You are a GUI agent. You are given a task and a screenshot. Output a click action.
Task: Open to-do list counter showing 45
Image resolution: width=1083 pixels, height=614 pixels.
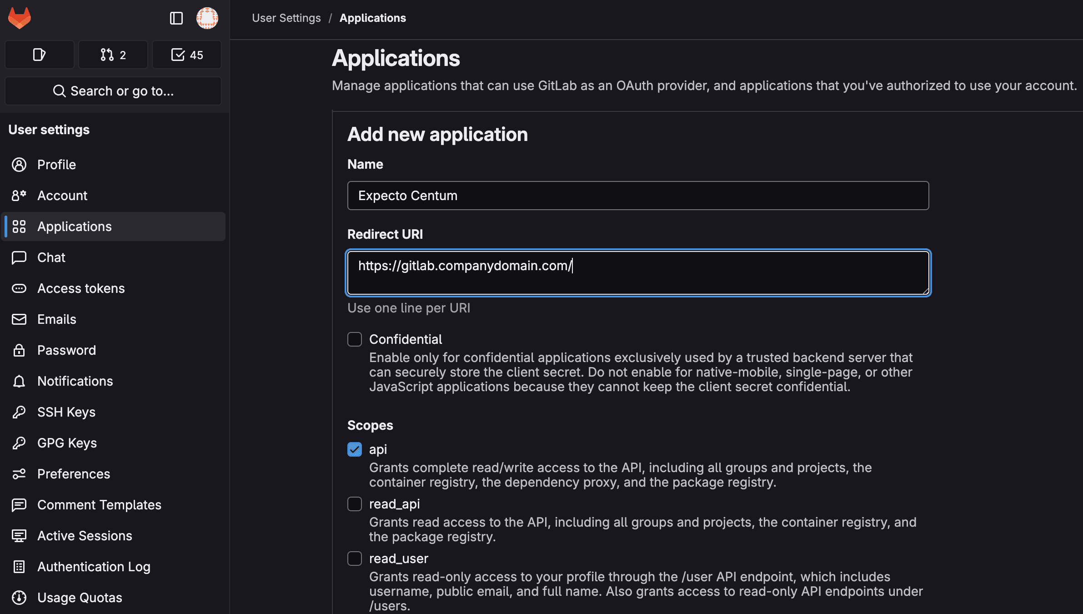point(187,55)
